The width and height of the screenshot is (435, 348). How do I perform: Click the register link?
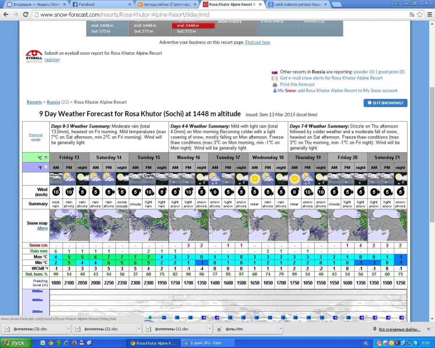click(52, 60)
